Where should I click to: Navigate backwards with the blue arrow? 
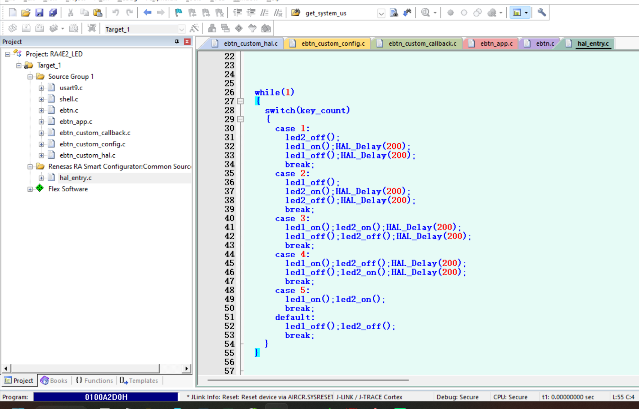(147, 13)
